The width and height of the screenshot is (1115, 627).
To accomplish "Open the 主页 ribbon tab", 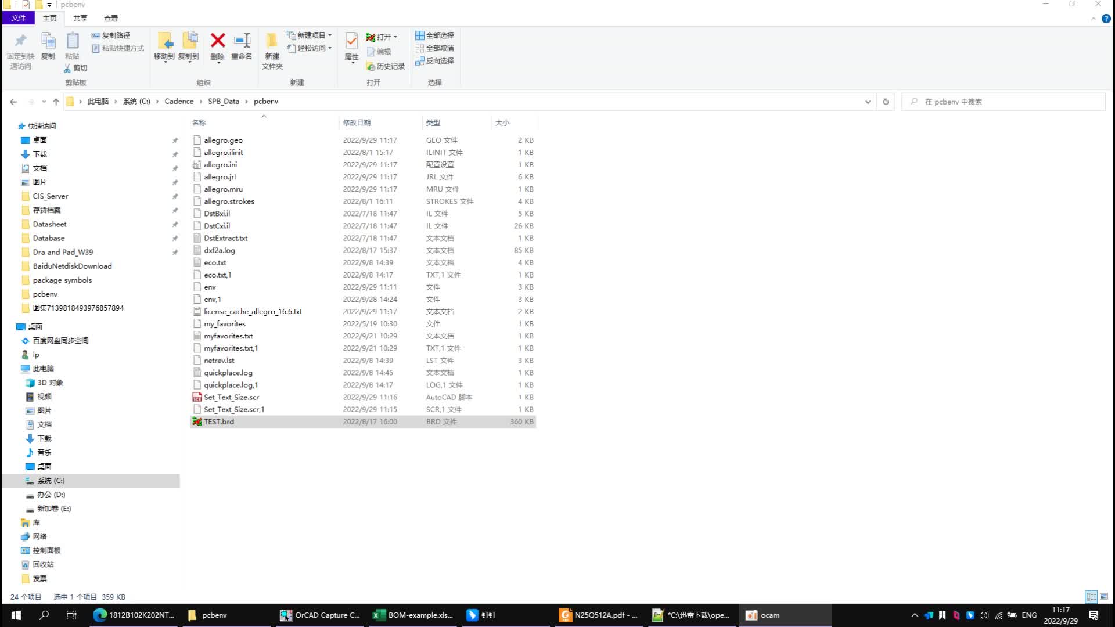I will [x=49, y=19].
